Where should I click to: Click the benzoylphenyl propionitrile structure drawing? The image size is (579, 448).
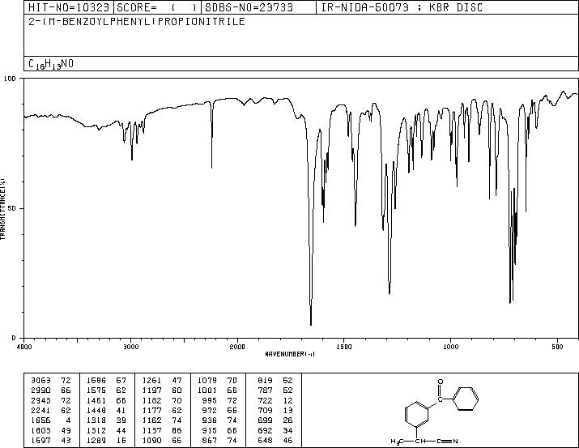tap(435, 412)
